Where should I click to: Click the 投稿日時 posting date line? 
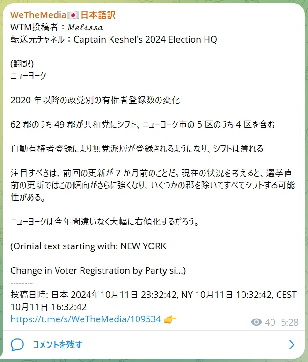[x=154, y=301]
